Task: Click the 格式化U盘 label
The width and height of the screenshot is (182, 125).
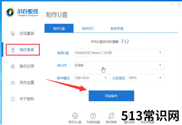Action: (x=75, y=122)
